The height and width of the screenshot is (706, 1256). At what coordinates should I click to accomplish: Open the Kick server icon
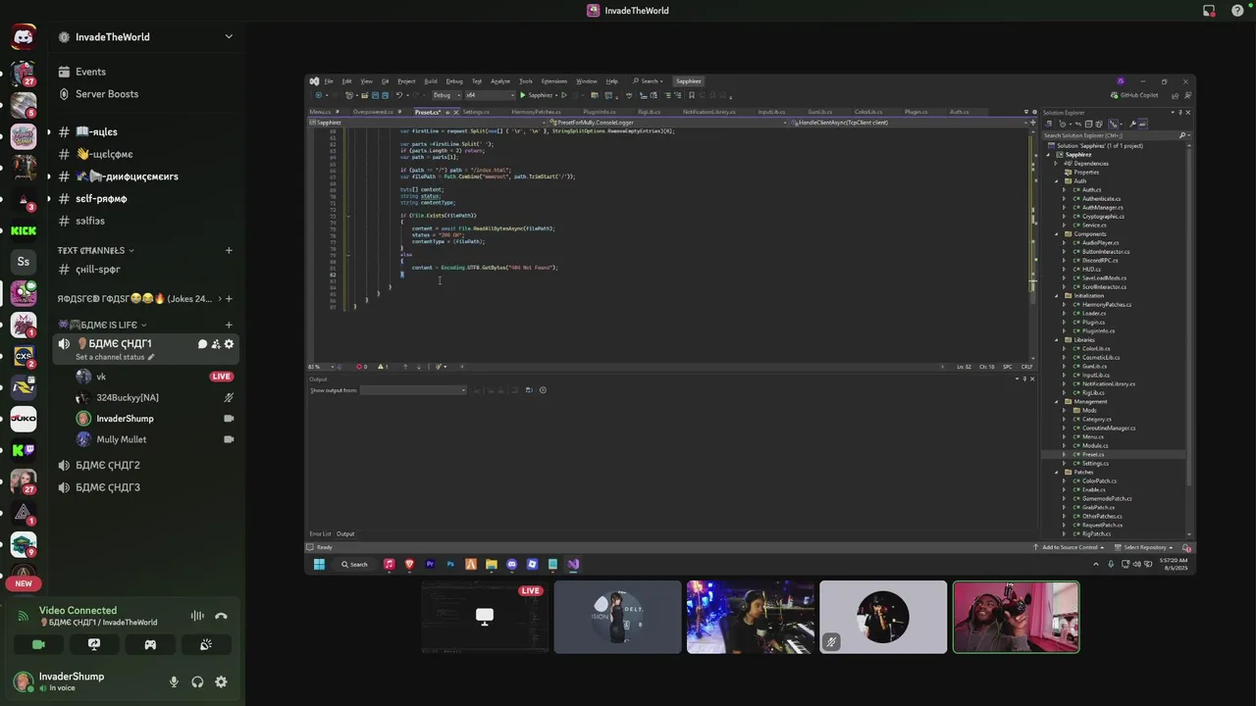tap(24, 231)
